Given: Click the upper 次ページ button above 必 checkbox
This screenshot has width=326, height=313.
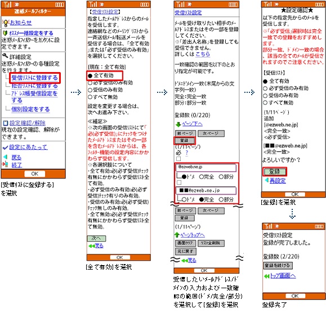Looking at the screenshot, I should [x=211, y=133].
